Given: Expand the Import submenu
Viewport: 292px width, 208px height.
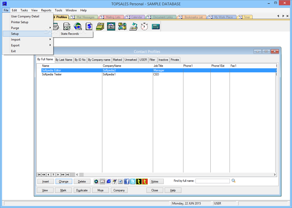Looking at the screenshot, I should pyautogui.click(x=28, y=39).
